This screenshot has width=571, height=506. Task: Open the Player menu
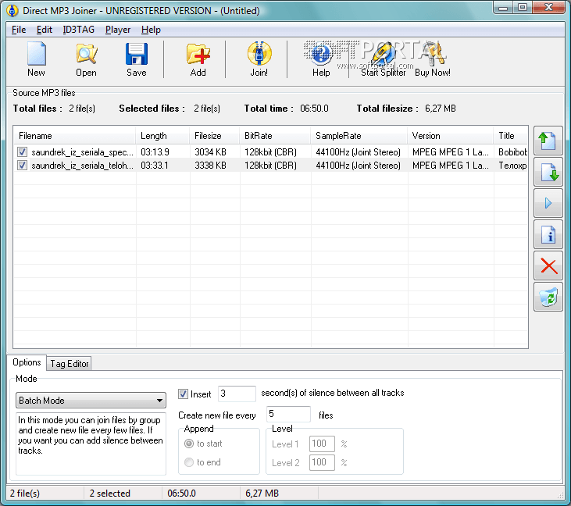click(118, 30)
